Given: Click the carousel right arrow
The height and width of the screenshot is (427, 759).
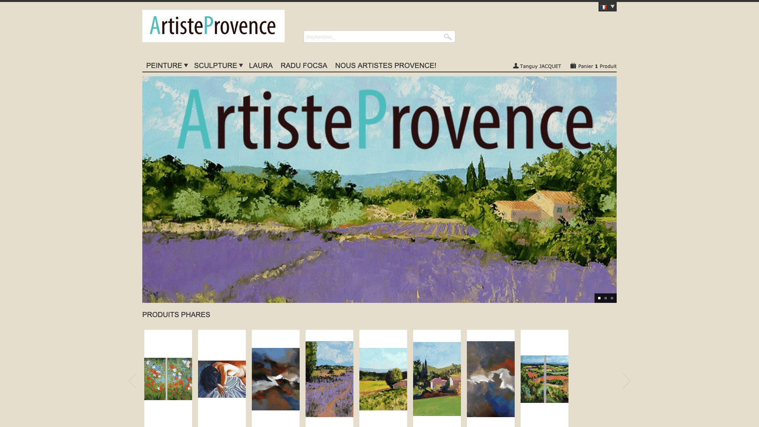Looking at the screenshot, I should pos(627,381).
